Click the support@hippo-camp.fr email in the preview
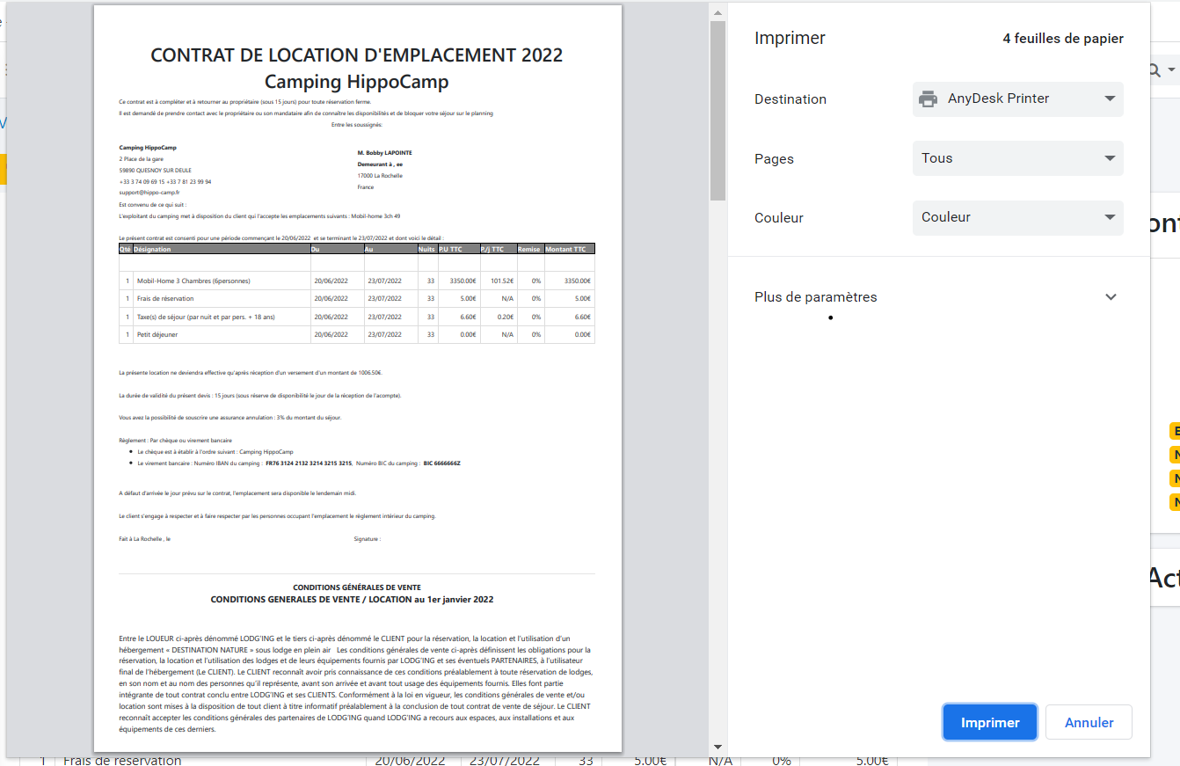 (149, 192)
